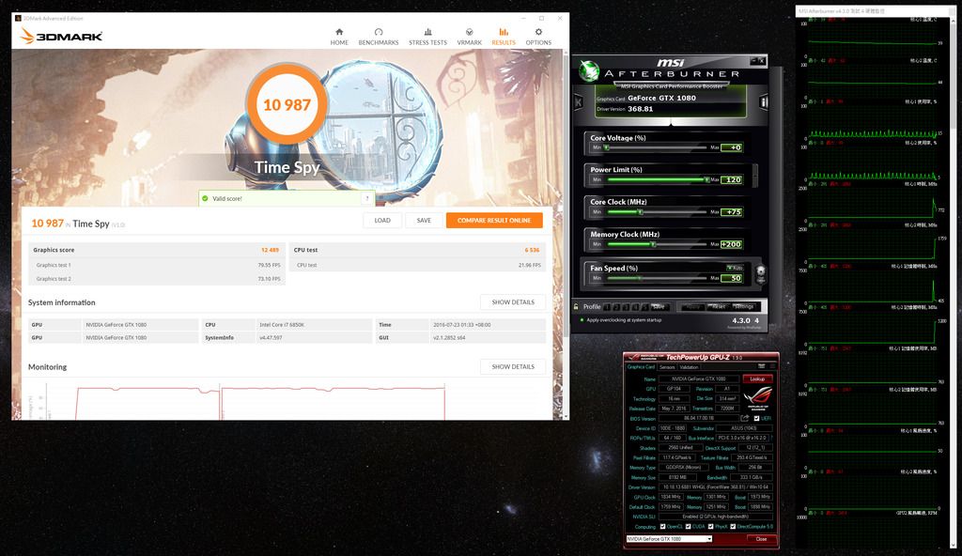The width and height of the screenshot is (962, 556).
Task: Click the Memory Clock value field +200
Action: pyautogui.click(x=732, y=244)
